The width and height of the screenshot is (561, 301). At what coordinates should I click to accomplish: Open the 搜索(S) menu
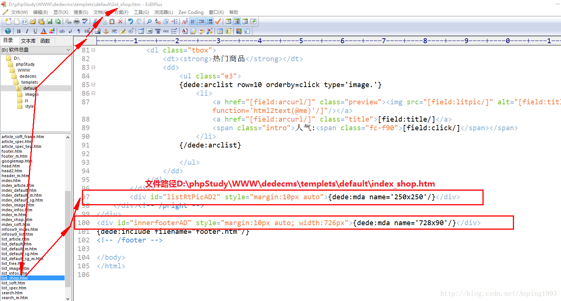tap(81, 12)
